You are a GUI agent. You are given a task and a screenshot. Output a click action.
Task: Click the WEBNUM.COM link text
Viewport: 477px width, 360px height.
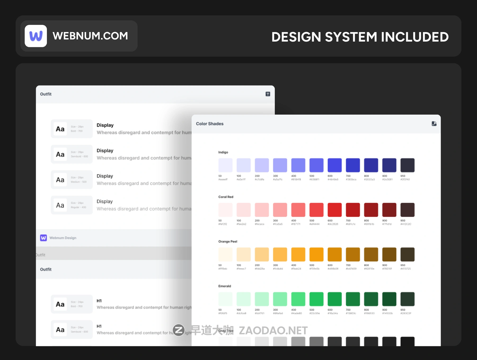pos(90,36)
